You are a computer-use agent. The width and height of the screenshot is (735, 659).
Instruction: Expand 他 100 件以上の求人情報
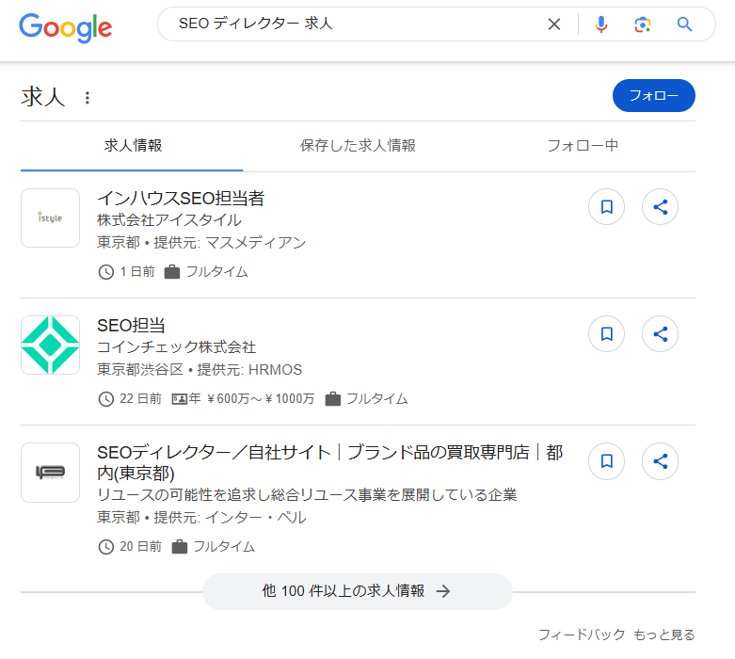pos(358,591)
